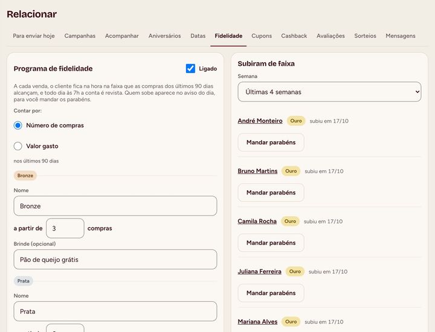
Task: Send Mandar parabéns to Camila Rocha
Action: pos(271,243)
